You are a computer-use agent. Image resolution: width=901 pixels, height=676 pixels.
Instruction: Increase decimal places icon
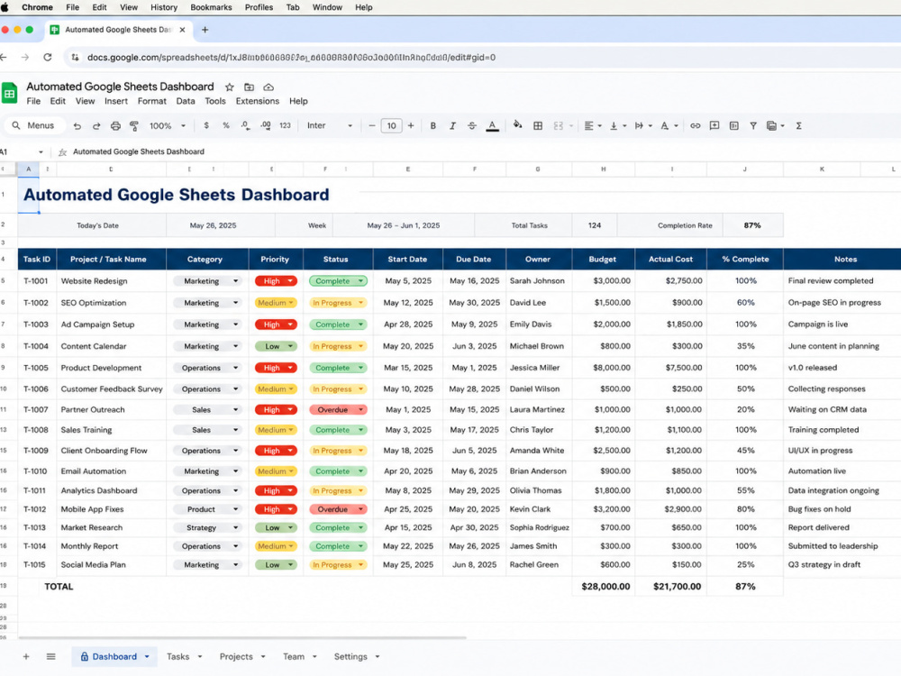(266, 125)
